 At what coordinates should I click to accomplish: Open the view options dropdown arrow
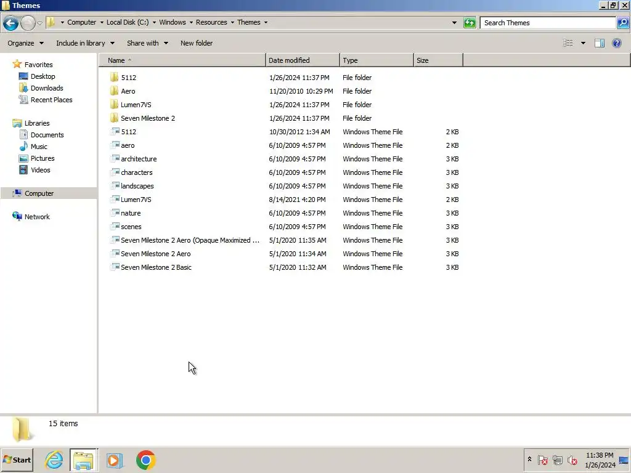point(583,43)
